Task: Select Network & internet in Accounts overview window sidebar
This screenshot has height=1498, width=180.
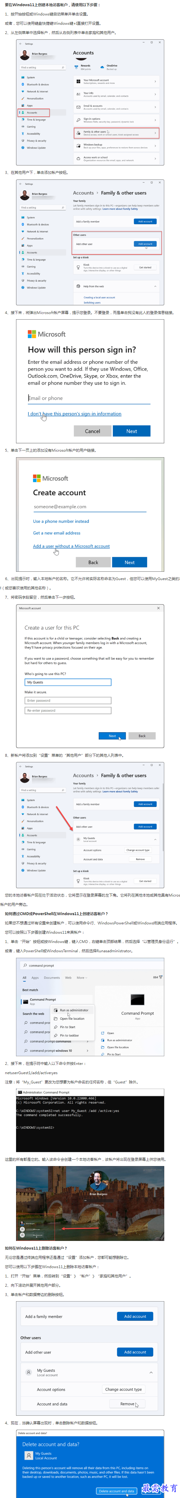Action: tap(36, 91)
